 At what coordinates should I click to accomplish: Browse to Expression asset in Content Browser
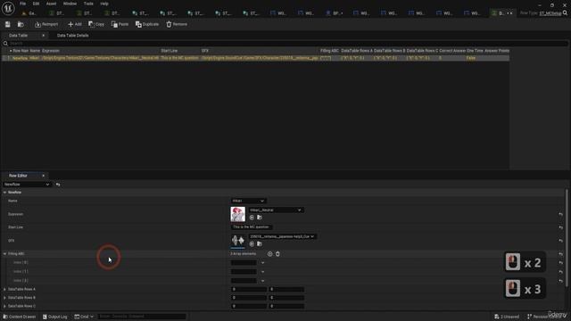260,218
